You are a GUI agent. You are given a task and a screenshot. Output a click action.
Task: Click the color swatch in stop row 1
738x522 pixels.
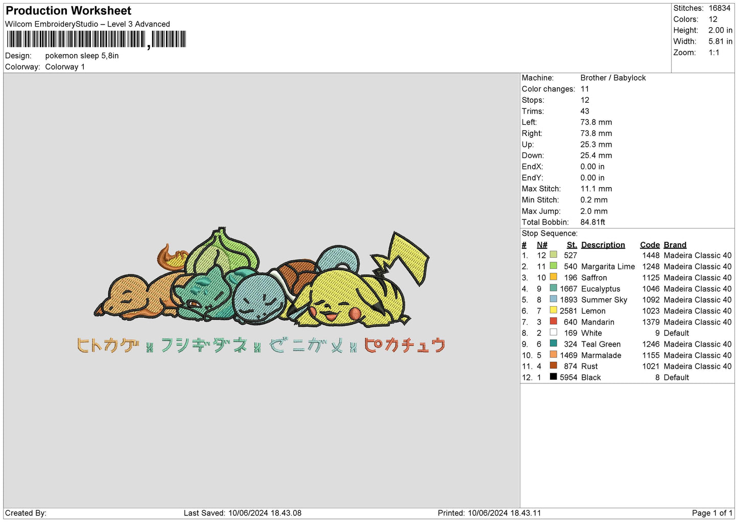[x=553, y=255]
